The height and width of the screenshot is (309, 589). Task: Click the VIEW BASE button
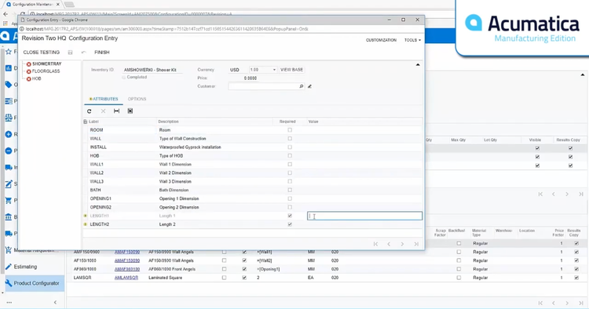[291, 70]
